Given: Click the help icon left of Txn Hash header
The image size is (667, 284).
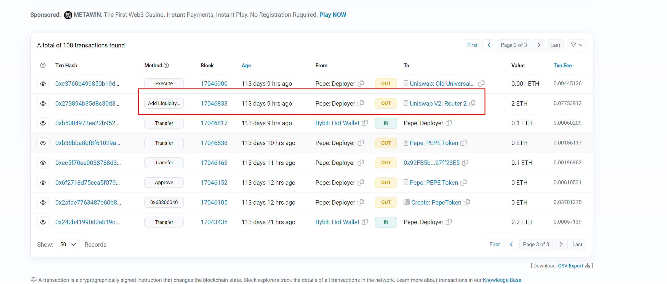Looking at the screenshot, I should point(43,65).
